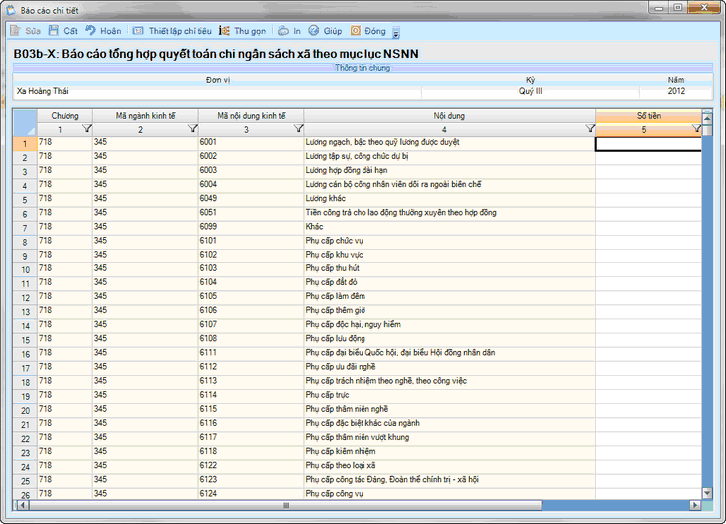Image resolution: width=726 pixels, height=524 pixels.
Task: Click the Chương column header
Action: coord(65,116)
